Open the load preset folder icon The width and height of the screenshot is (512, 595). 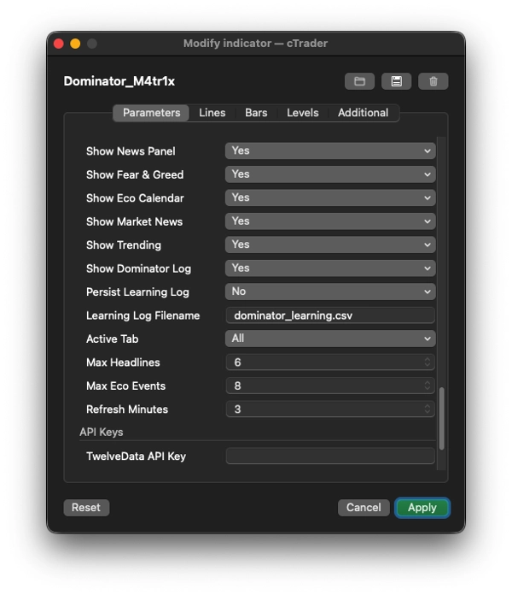pyautogui.click(x=359, y=81)
